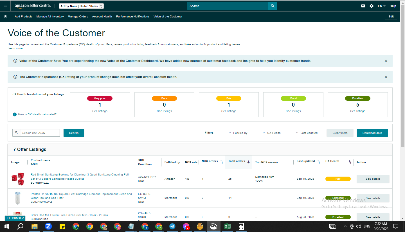Screen dimensions: 405x232
Task: Expand the Last updated filter
Action: click(307, 133)
